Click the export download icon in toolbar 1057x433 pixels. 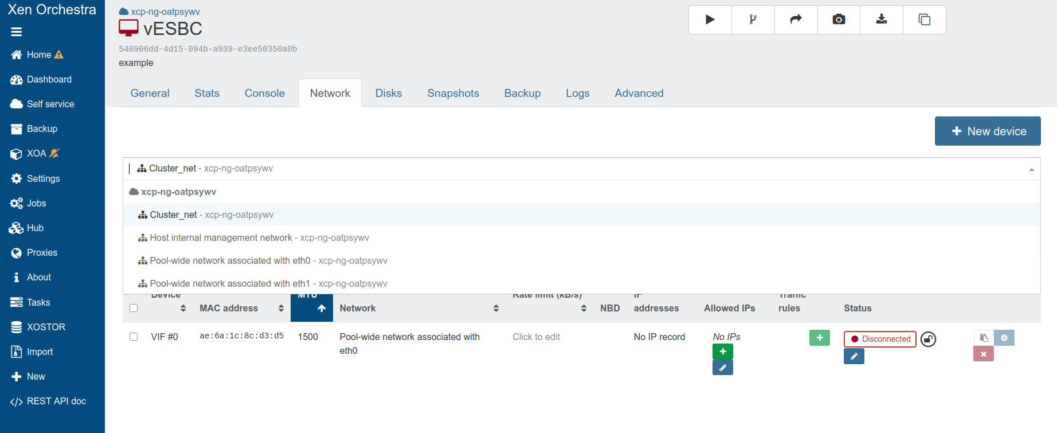[882, 19]
